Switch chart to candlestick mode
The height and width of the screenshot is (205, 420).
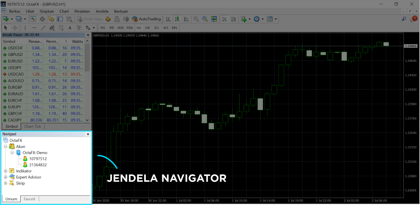click(177, 19)
